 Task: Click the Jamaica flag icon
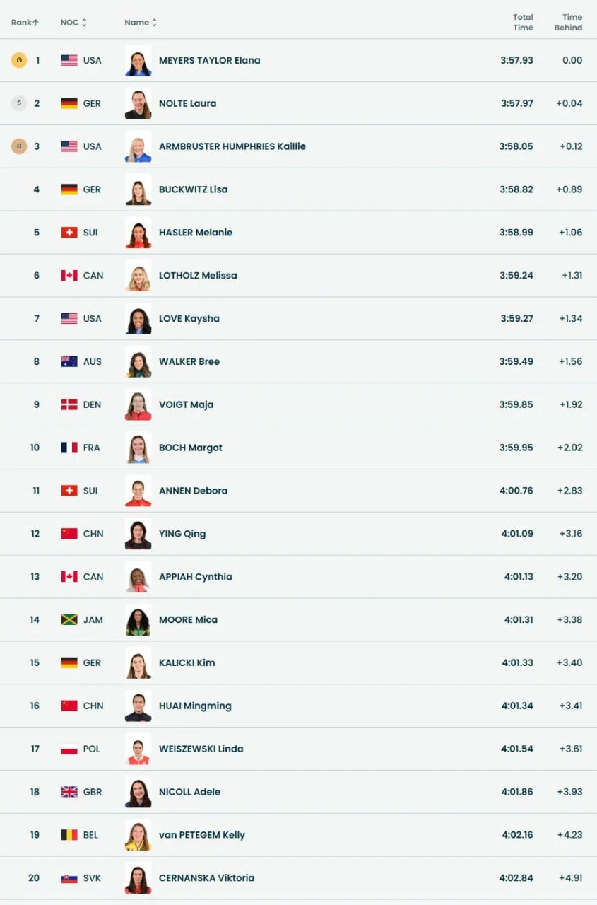click(69, 620)
